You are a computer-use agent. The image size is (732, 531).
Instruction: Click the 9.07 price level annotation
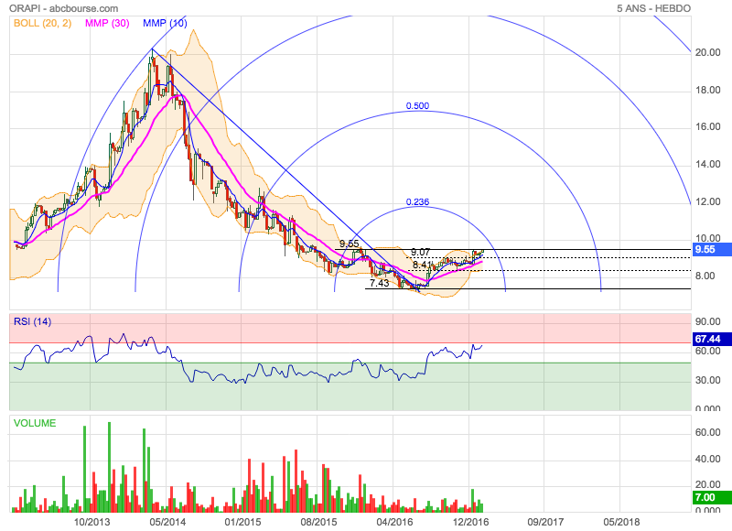[x=420, y=252]
